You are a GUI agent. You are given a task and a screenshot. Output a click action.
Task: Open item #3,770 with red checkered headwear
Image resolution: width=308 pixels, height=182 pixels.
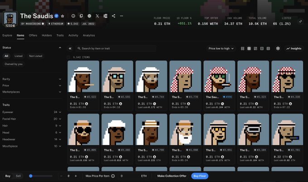(x=185, y=86)
